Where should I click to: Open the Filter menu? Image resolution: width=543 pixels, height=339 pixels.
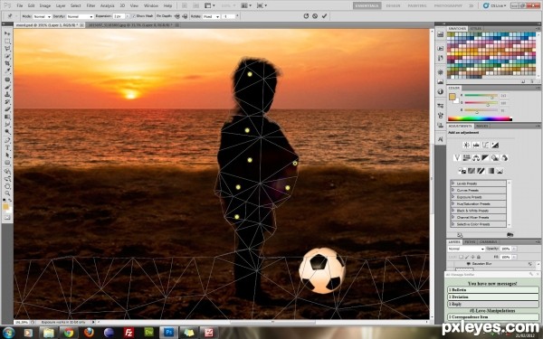click(90, 5)
